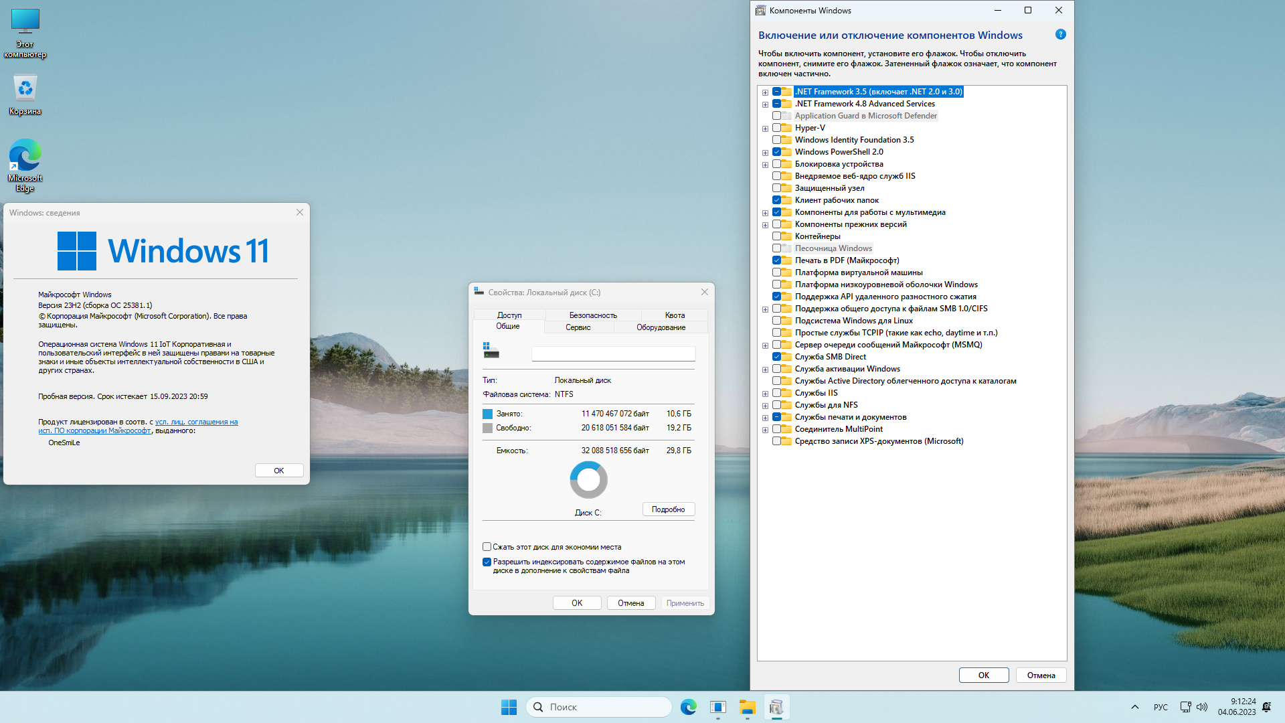The height and width of the screenshot is (723, 1285).
Task: Uncheck Windows PowerShell 2.0 component
Action: click(777, 152)
